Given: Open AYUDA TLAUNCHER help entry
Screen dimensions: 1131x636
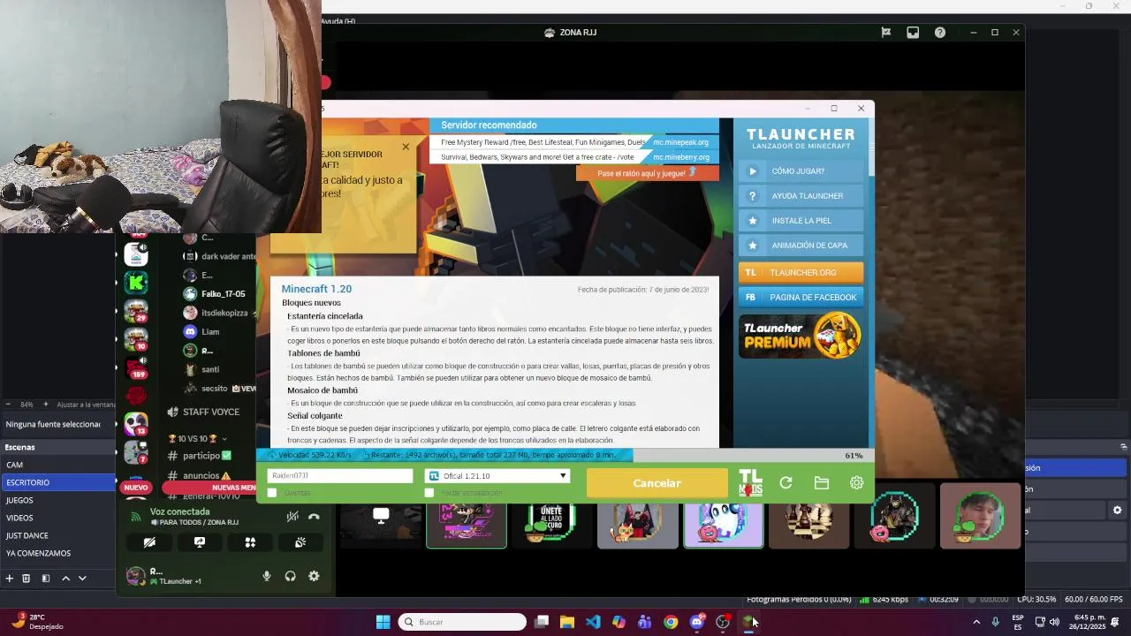Looking at the screenshot, I should click(801, 196).
